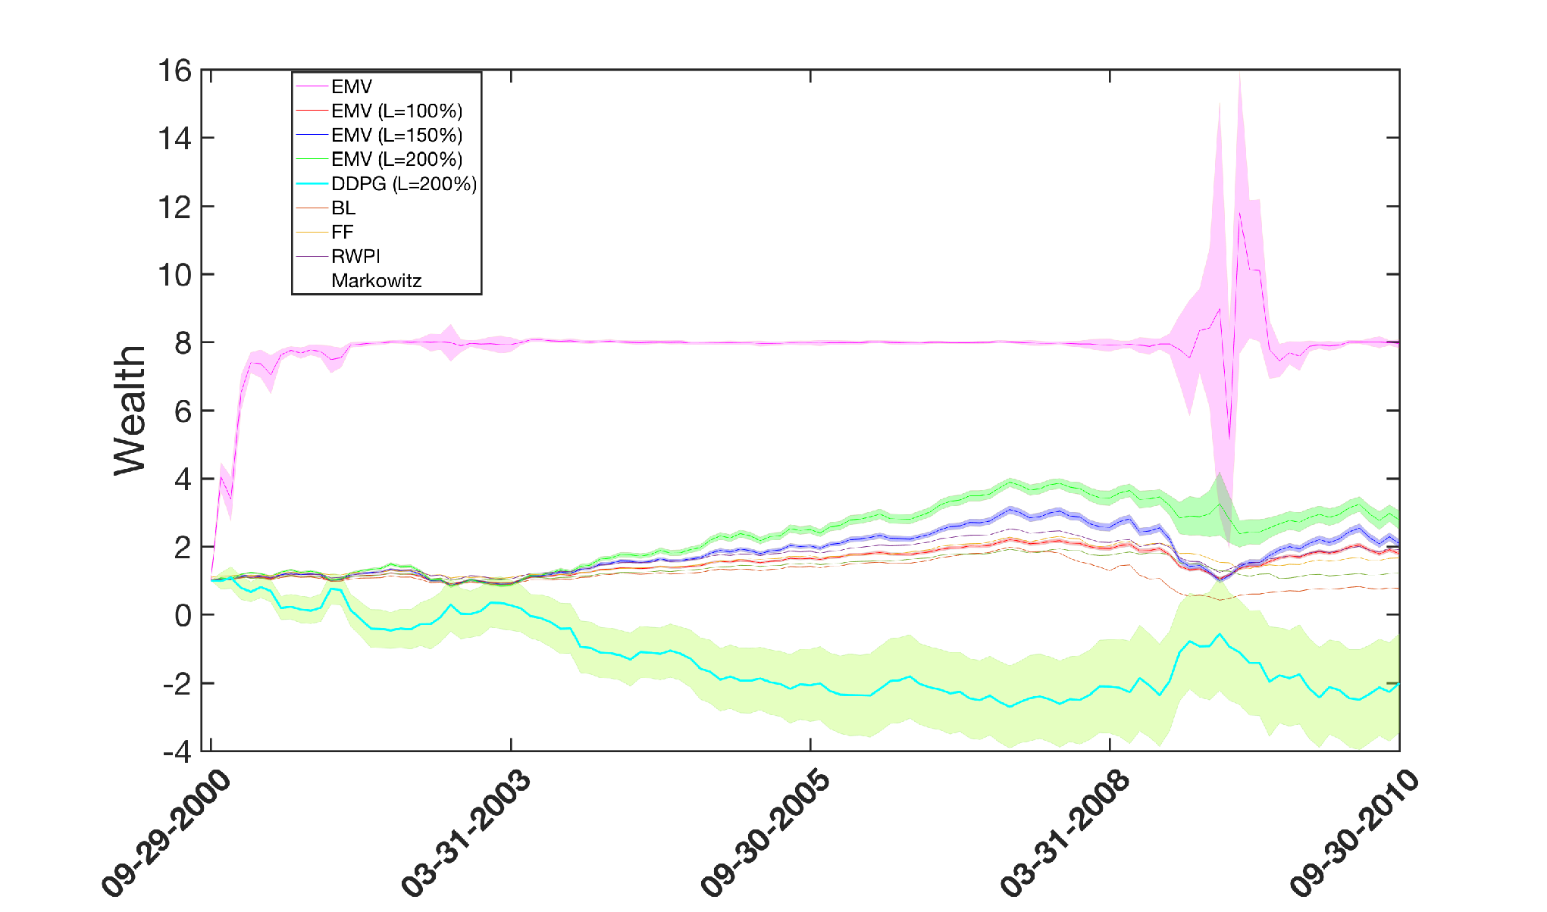The width and height of the screenshot is (1547, 912).
Task: Select the EMV (L=100%) legend label
Action: (x=396, y=111)
